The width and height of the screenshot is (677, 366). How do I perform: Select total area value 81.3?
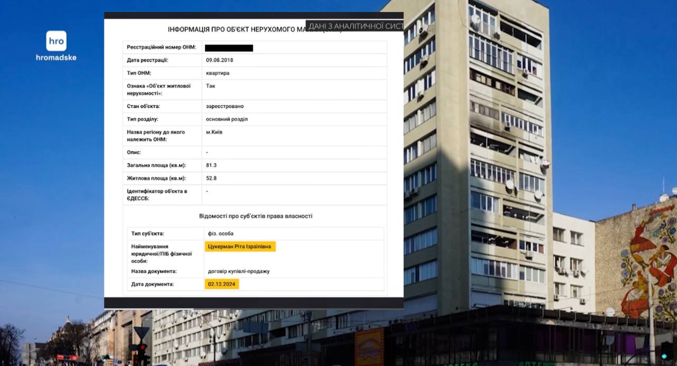click(x=211, y=165)
